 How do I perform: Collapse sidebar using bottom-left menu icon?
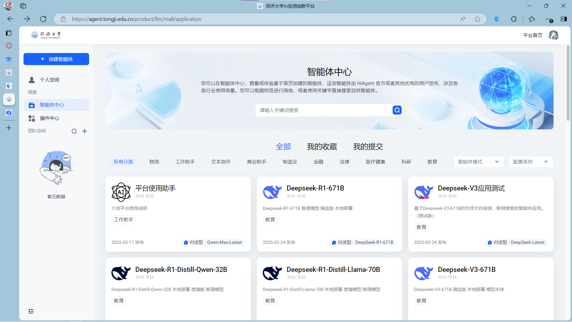click(31, 311)
